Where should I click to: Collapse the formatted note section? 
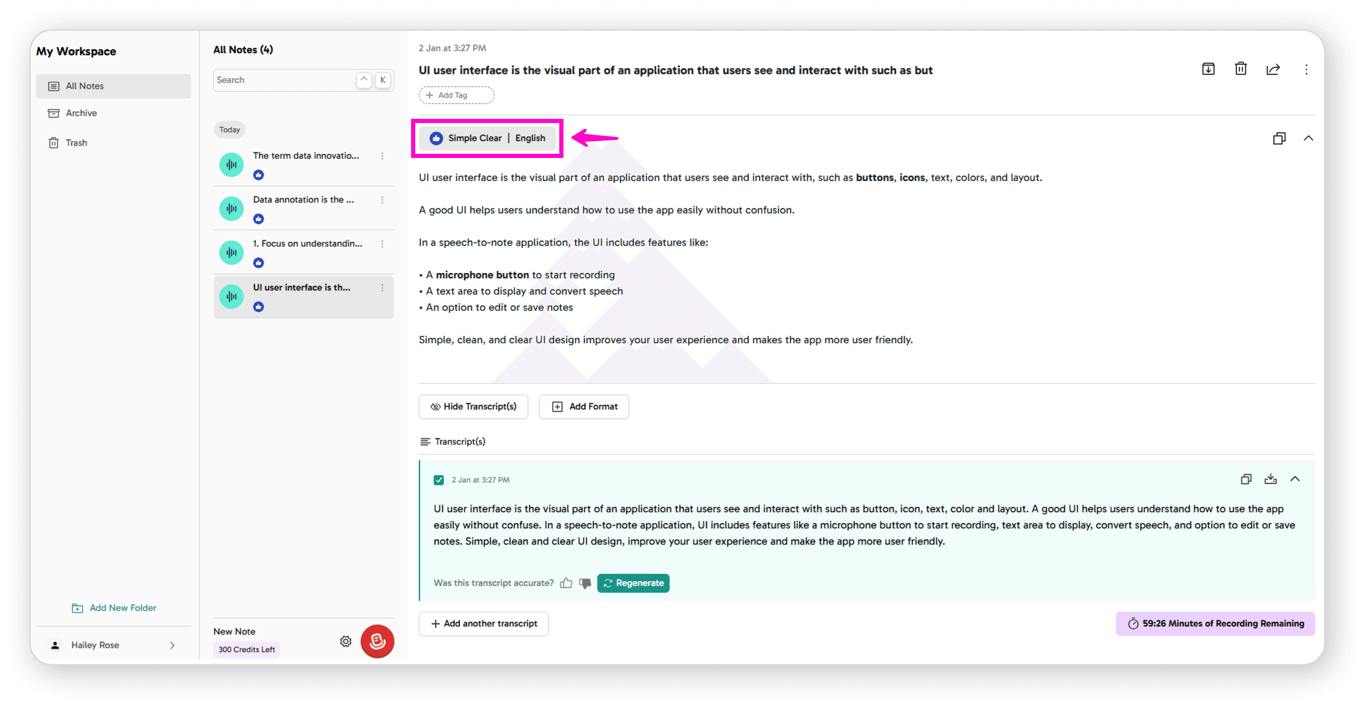point(1309,138)
